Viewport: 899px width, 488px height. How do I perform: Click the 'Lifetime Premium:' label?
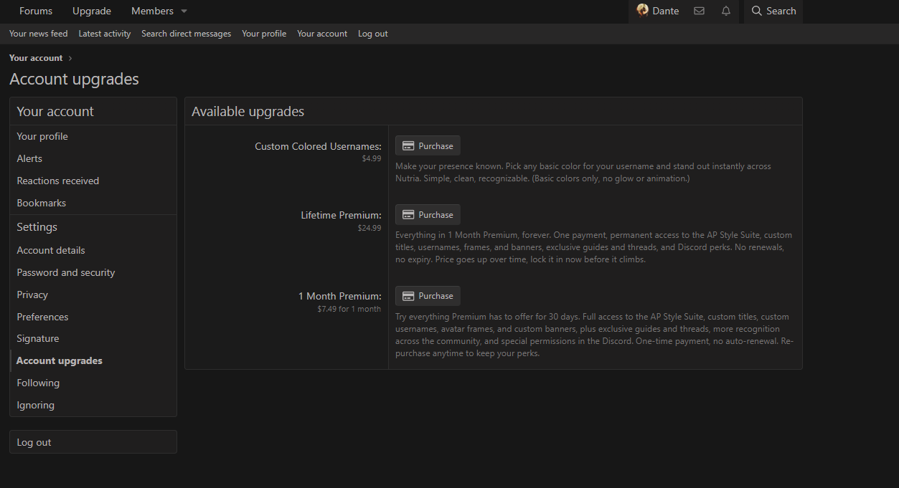coord(342,215)
